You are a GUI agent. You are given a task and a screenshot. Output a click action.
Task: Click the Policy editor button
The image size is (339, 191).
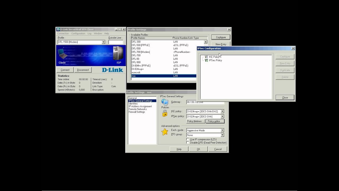[x=215, y=121]
